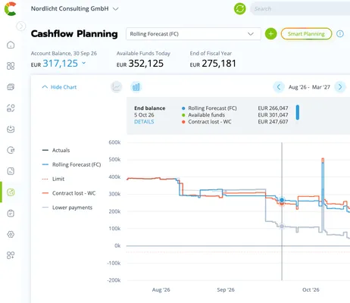Open the scan-shapes icon in sidebar
The height and width of the screenshot is (303, 350).
click(11, 108)
